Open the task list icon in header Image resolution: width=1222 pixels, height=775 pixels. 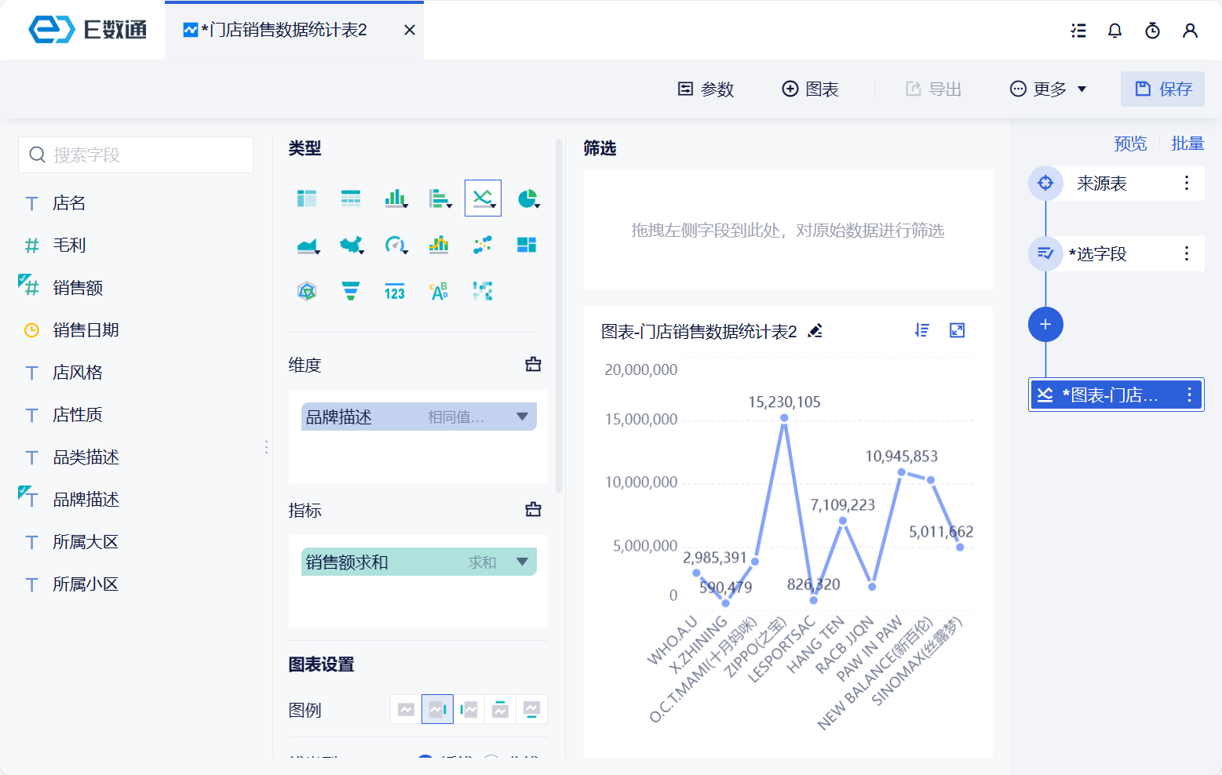(1078, 31)
